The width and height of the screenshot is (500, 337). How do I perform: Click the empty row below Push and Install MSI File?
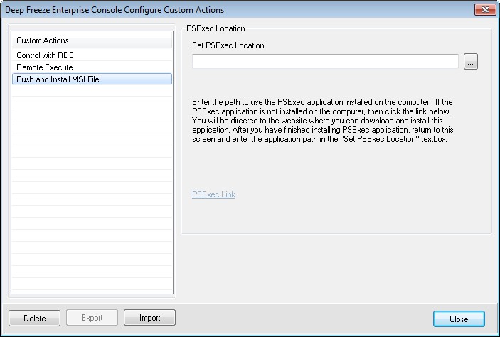pyautogui.click(x=92, y=92)
